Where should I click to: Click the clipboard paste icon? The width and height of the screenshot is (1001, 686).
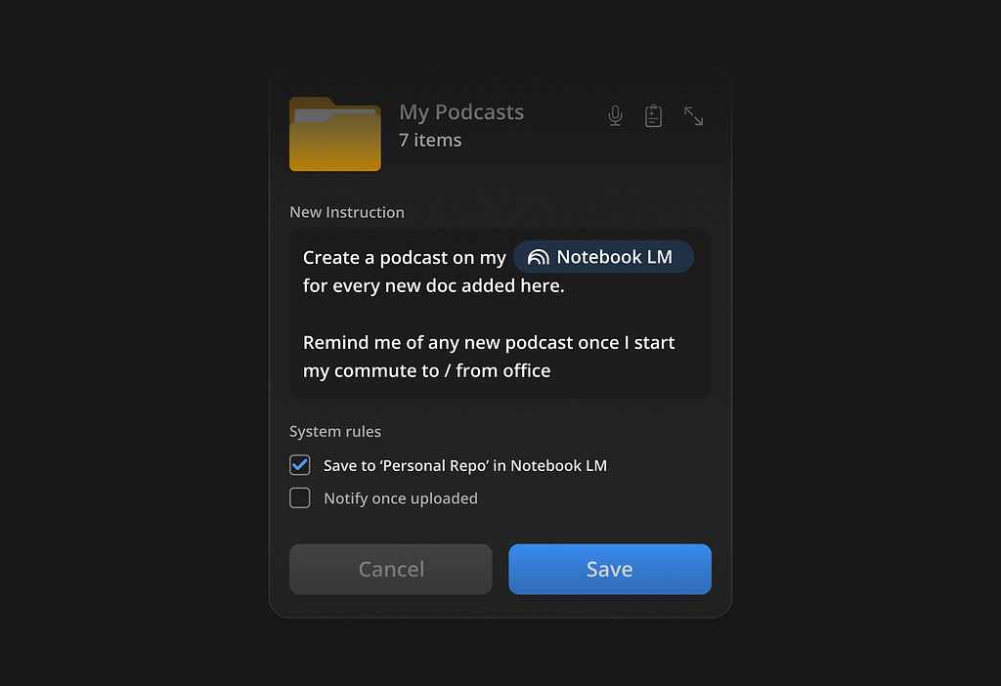coord(653,115)
